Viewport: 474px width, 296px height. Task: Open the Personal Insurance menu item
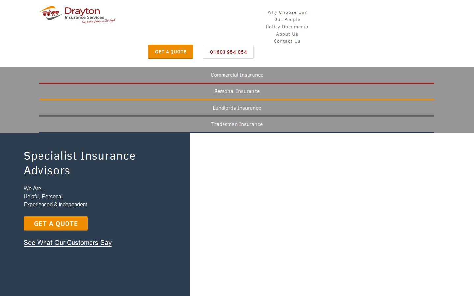[x=237, y=91]
